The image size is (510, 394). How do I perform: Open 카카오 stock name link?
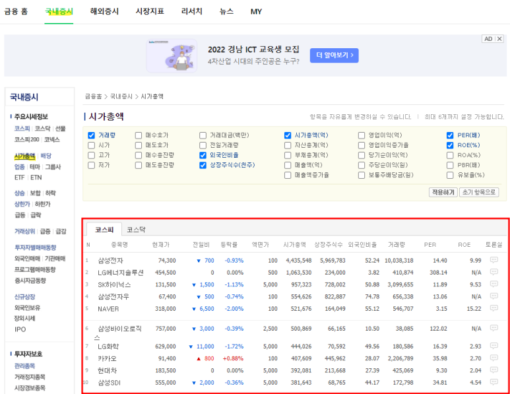107,358
